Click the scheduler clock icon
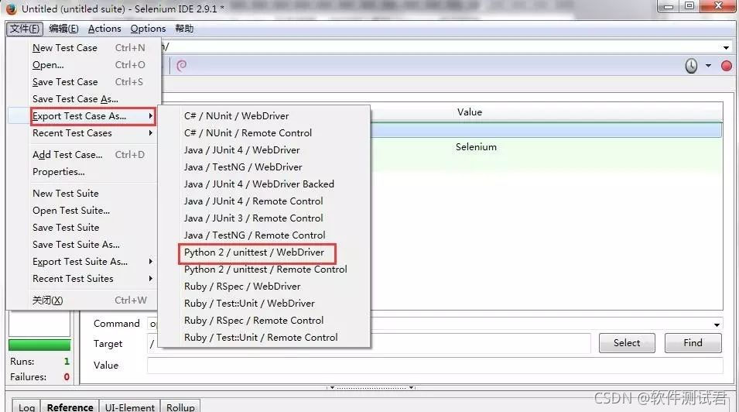Screen dimensions: 739x412 point(691,66)
